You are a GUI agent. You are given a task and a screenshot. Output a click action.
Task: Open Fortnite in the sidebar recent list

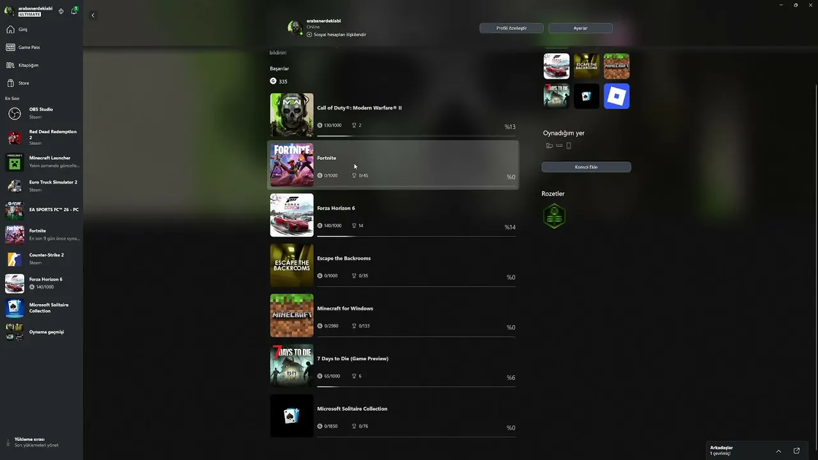(42, 234)
